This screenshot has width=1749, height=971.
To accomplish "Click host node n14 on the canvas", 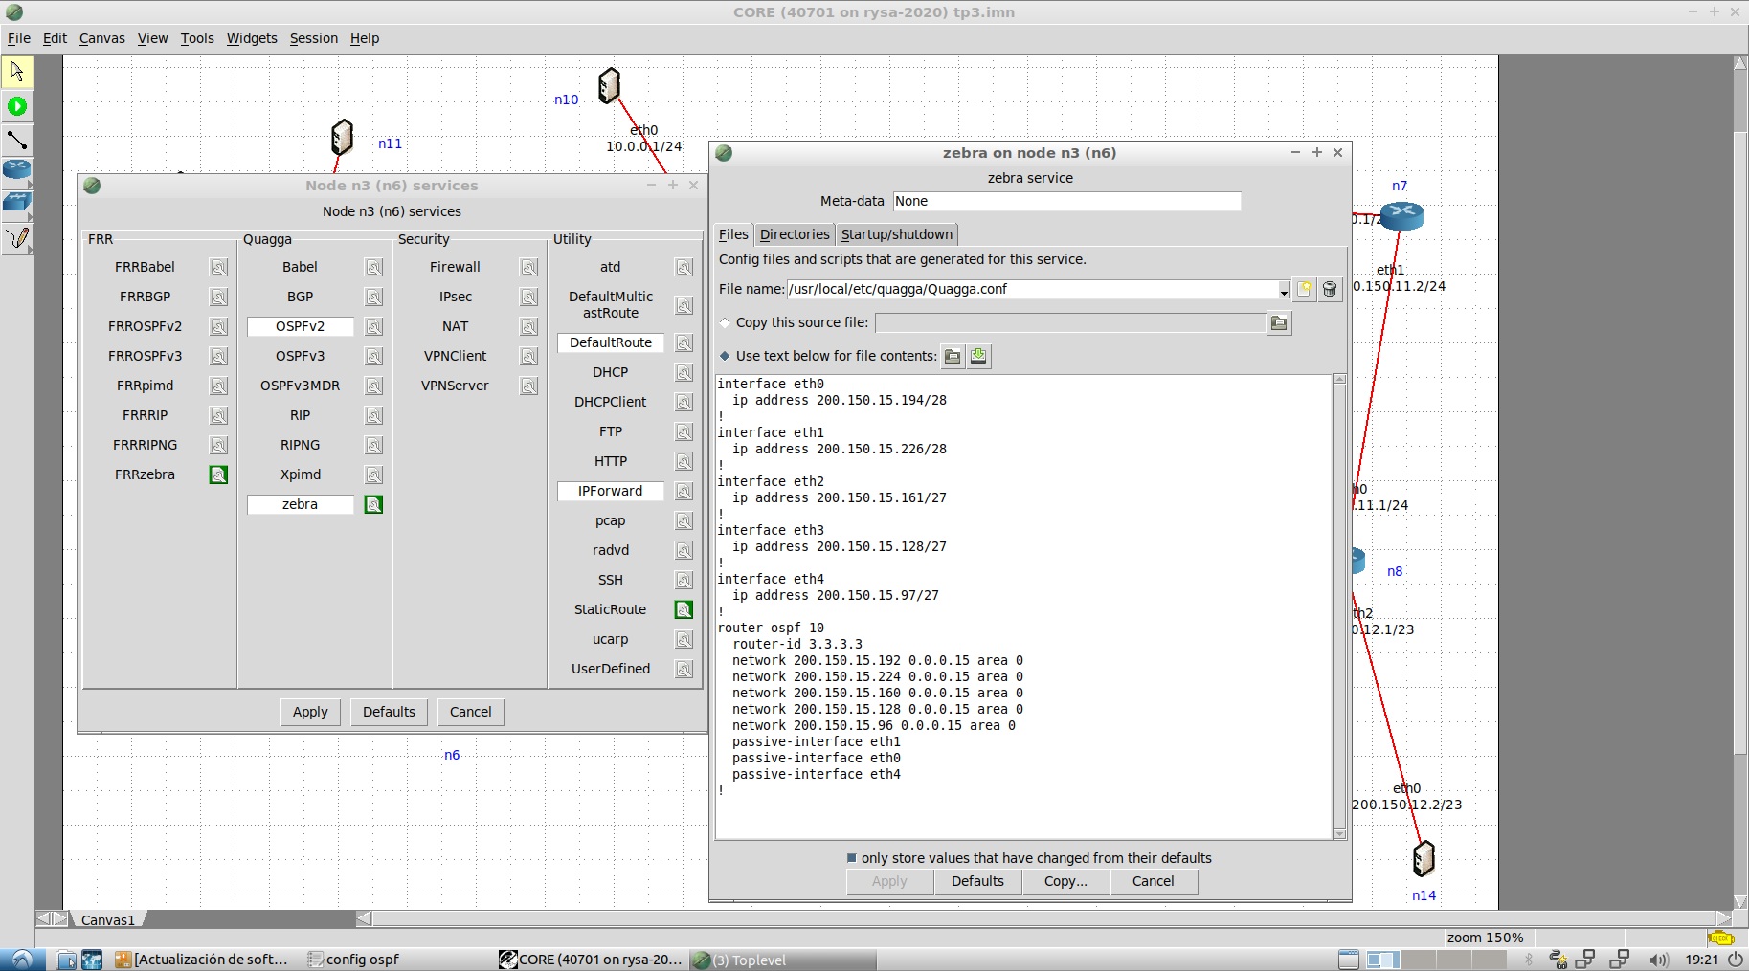I will click(x=1424, y=858).
